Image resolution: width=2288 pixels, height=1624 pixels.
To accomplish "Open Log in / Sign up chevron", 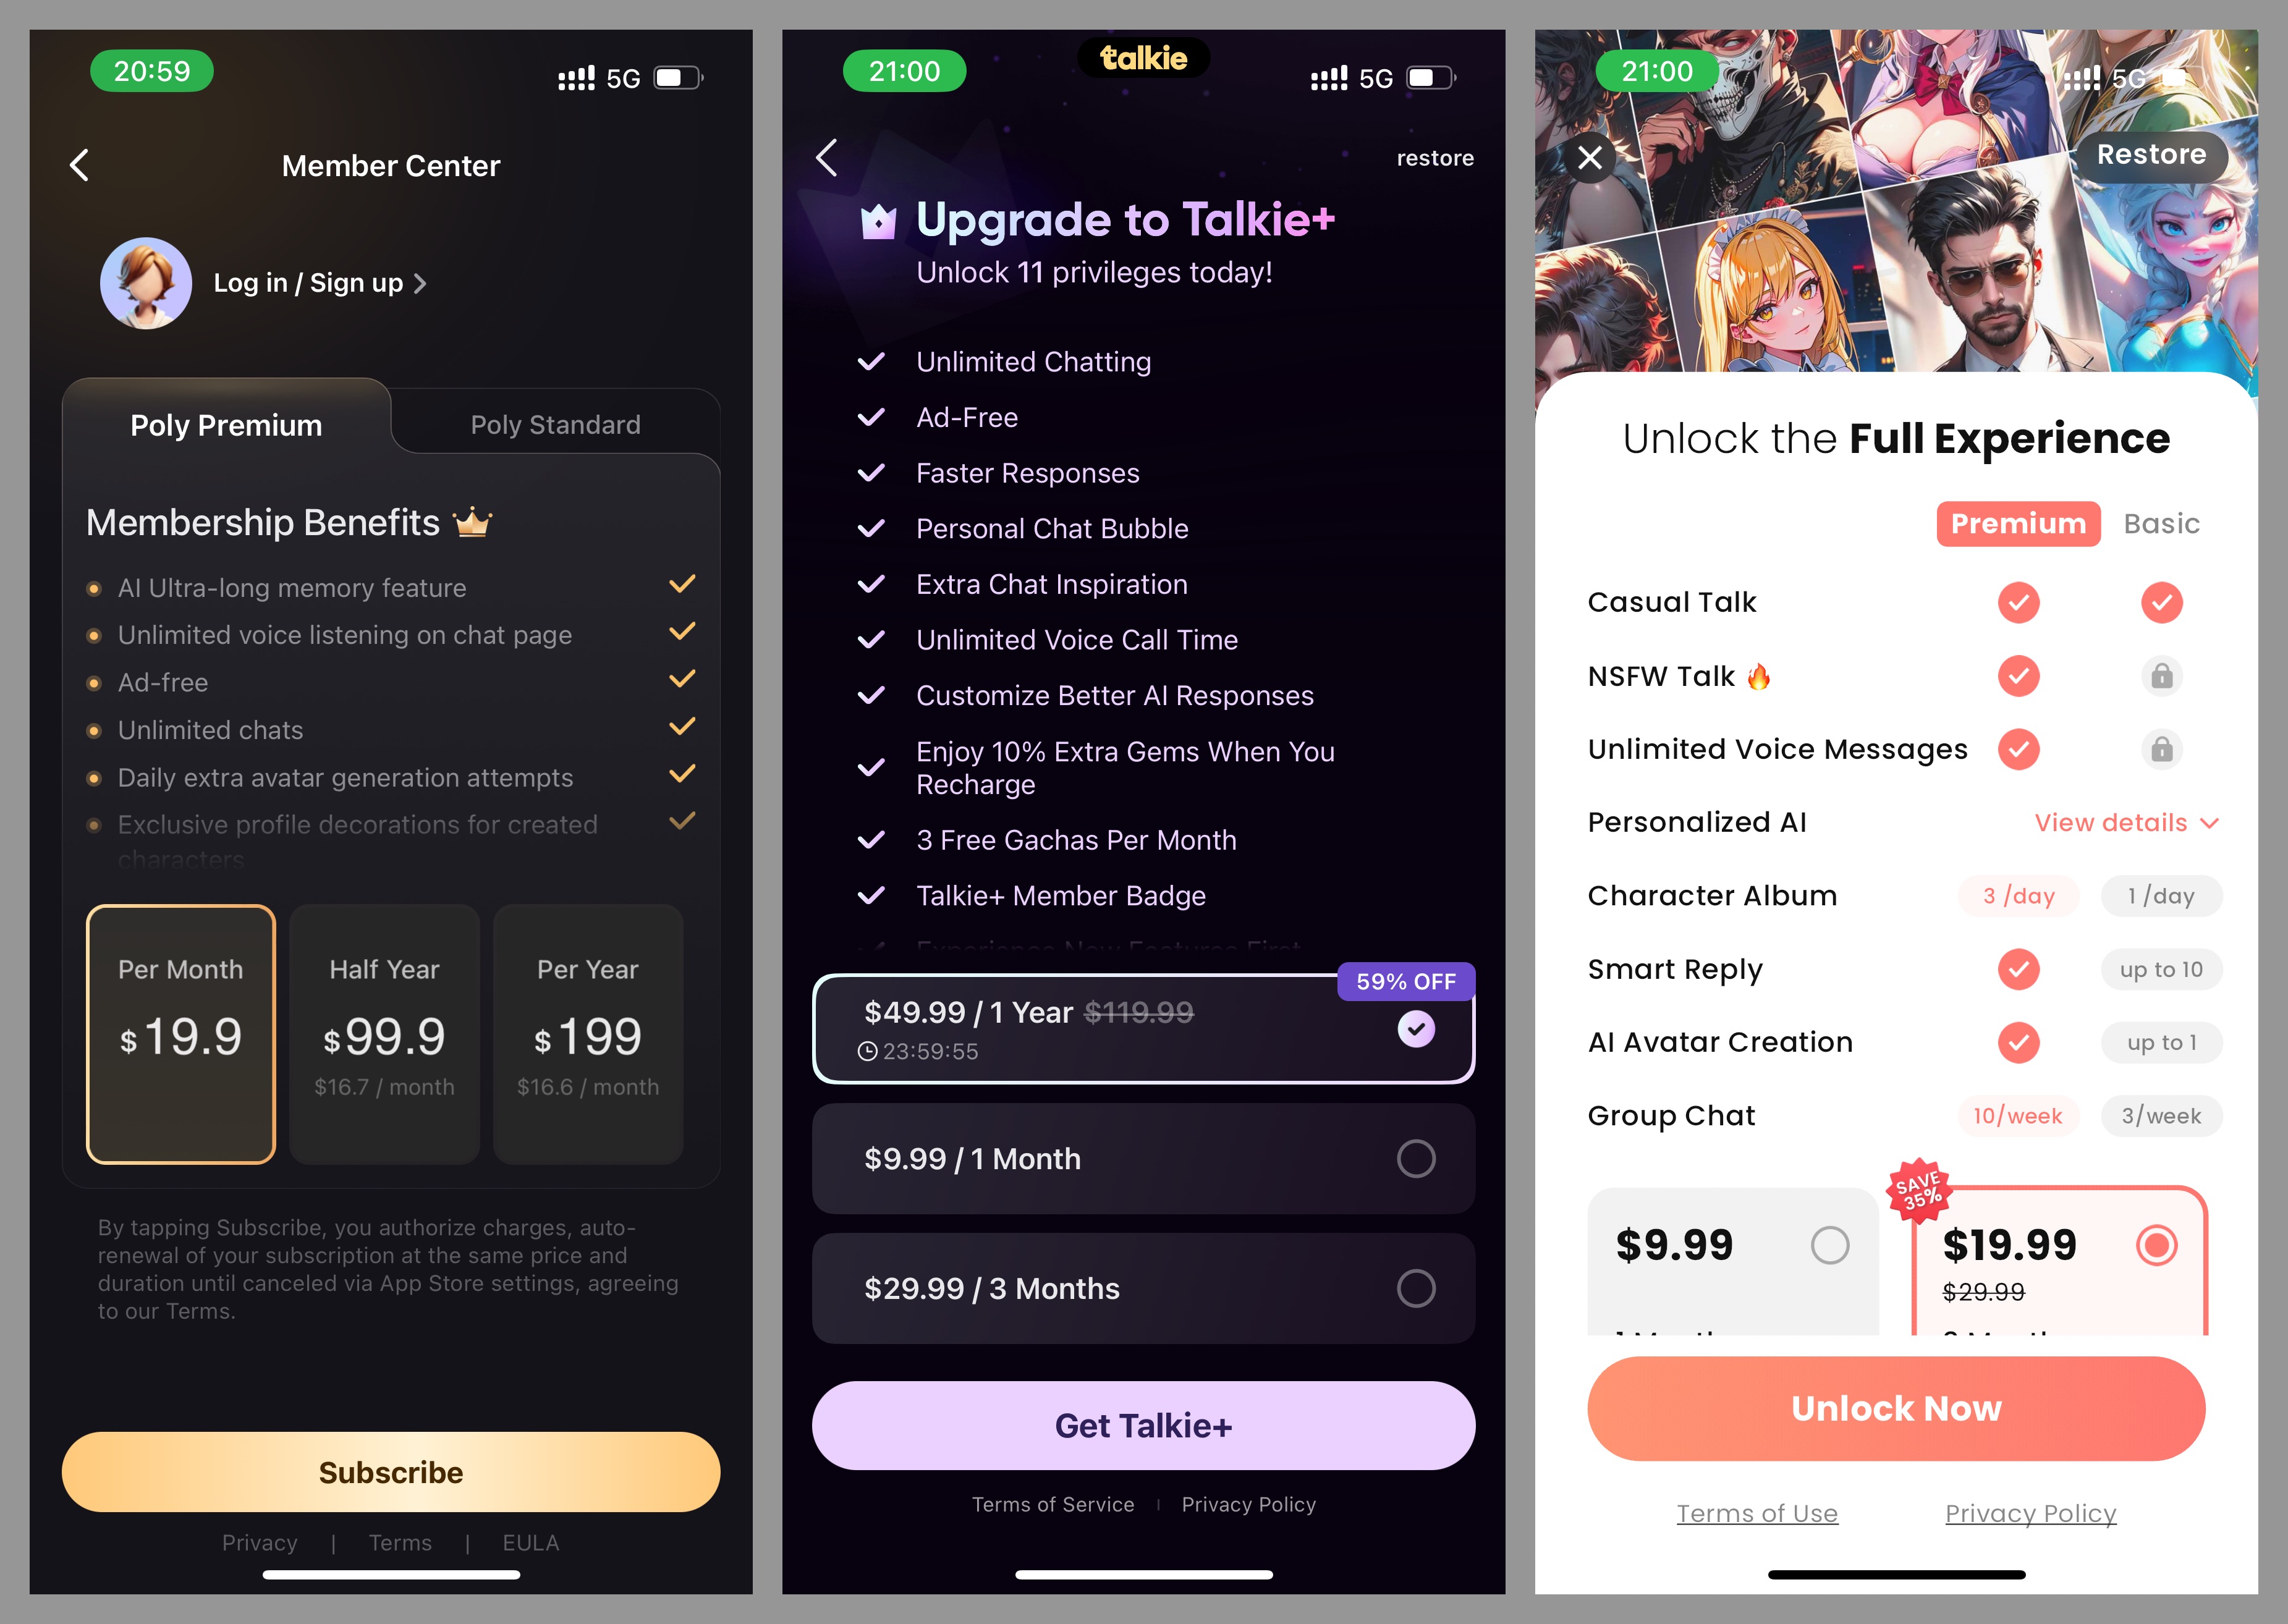I will pos(420,284).
